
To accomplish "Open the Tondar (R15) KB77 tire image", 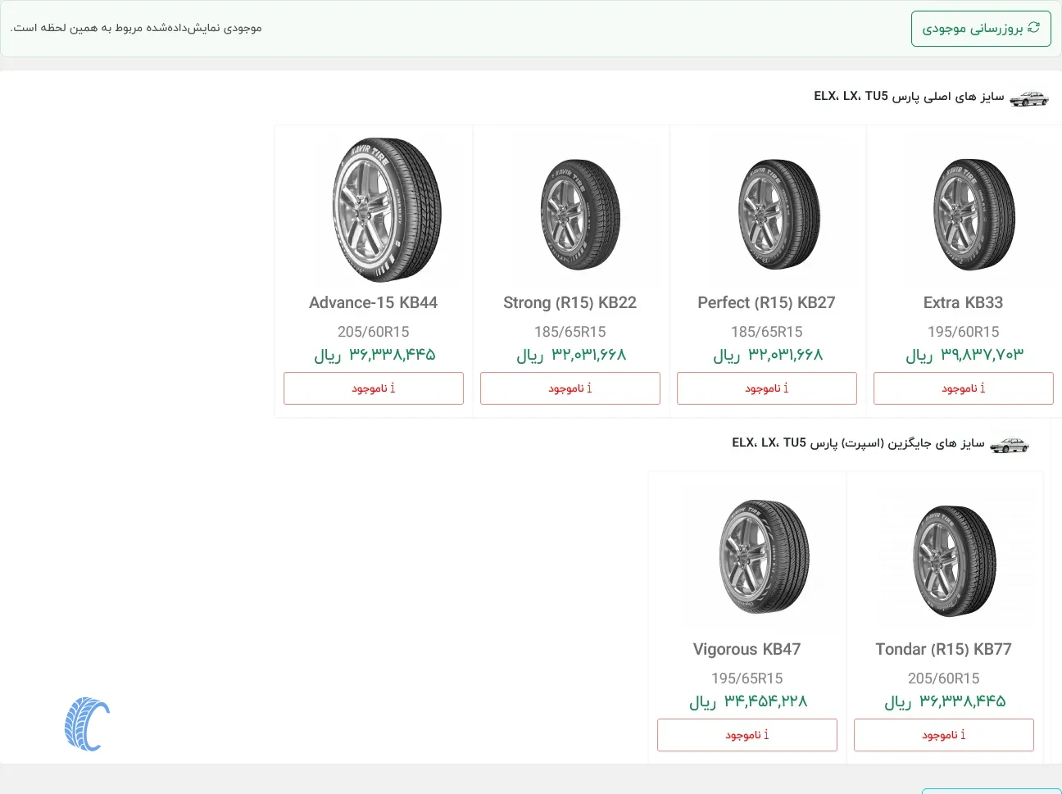I will coord(954,561).
